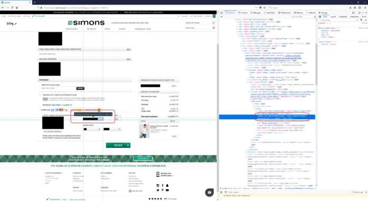Open the expiry month dropdown
Screen dimensions: 368x201
click(92, 129)
